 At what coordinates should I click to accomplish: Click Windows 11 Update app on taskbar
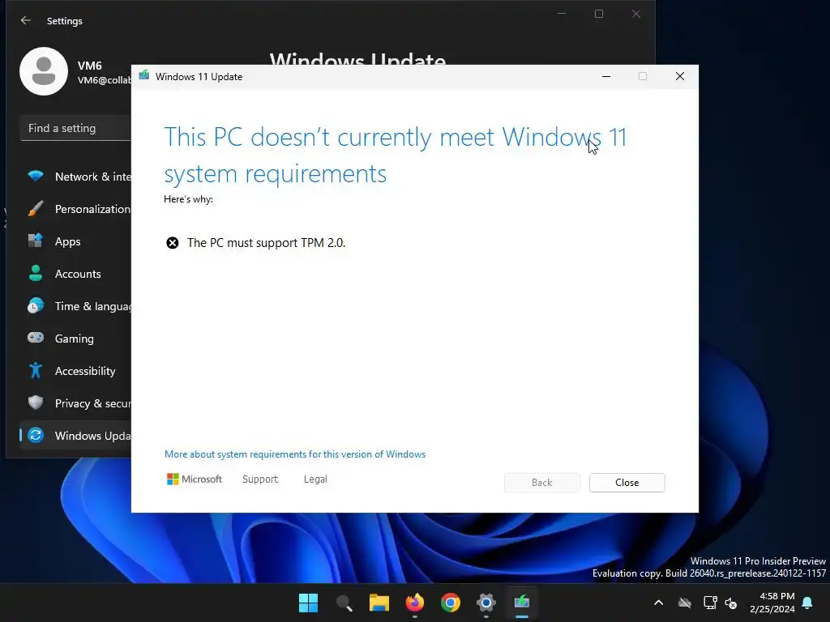(x=522, y=603)
